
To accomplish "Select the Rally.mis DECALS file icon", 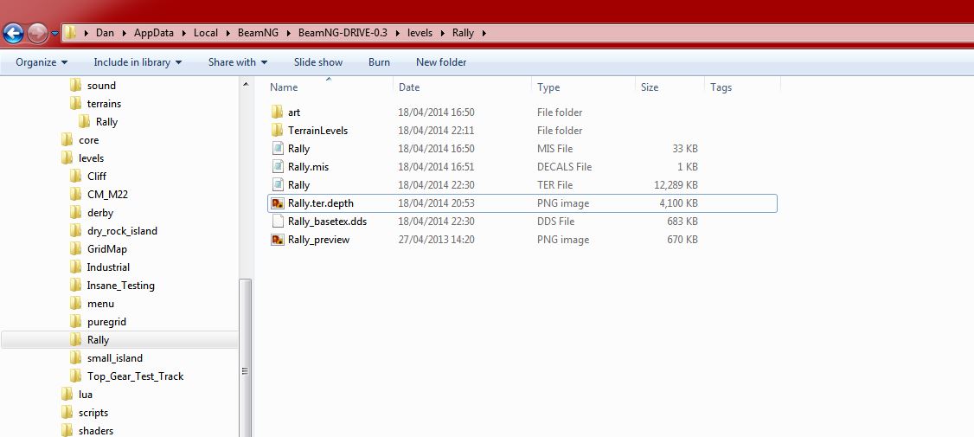I will pyautogui.click(x=278, y=167).
